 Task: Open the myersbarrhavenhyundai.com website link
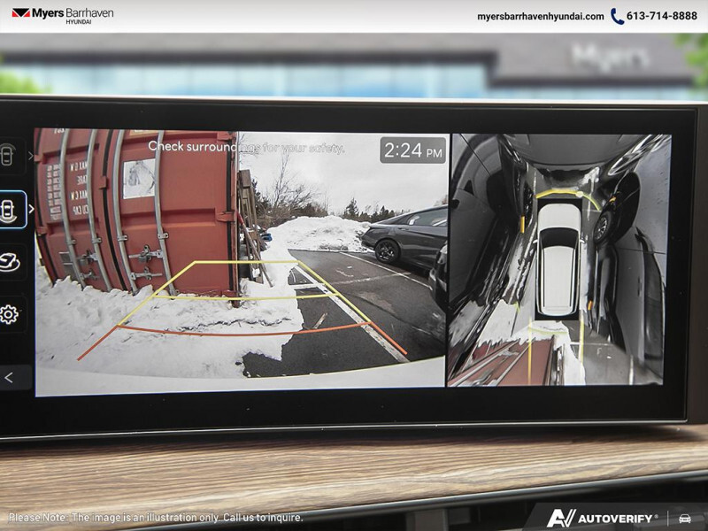tap(540, 16)
